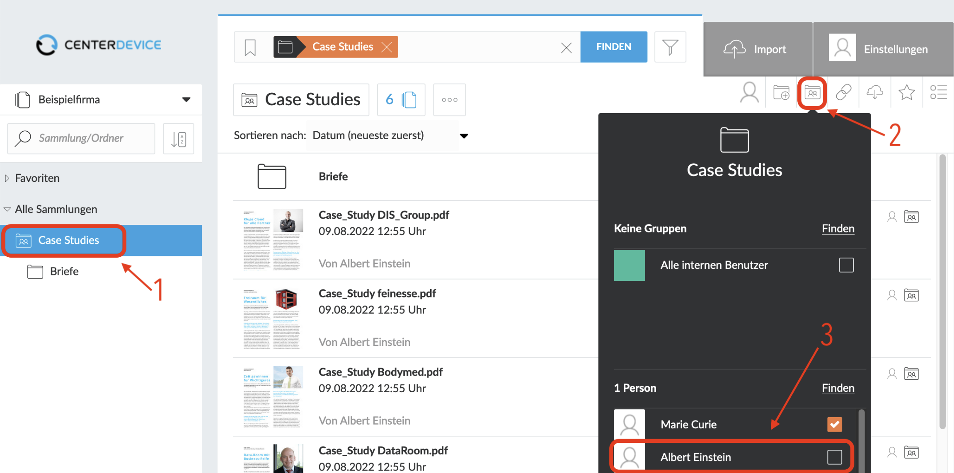Image resolution: width=954 pixels, height=473 pixels.
Task: Click the add-to-collection folder plus icon
Action: [x=781, y=92]
